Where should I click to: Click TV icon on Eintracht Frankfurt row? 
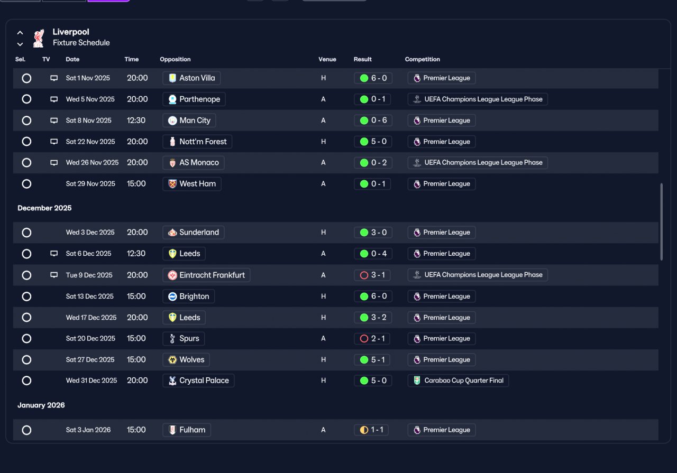tap(54, 275)
